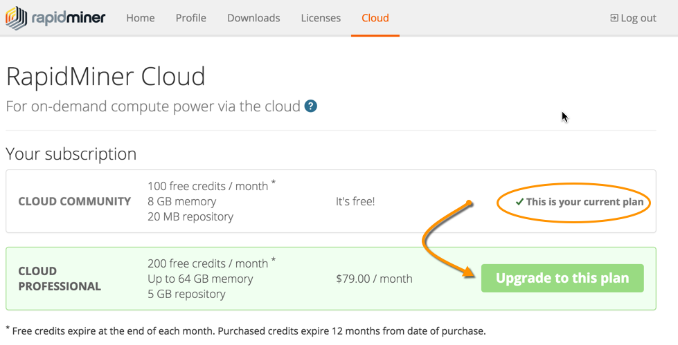Click the RapidMiner logo icon
This screenshot has height=345, width=678.
17,19
